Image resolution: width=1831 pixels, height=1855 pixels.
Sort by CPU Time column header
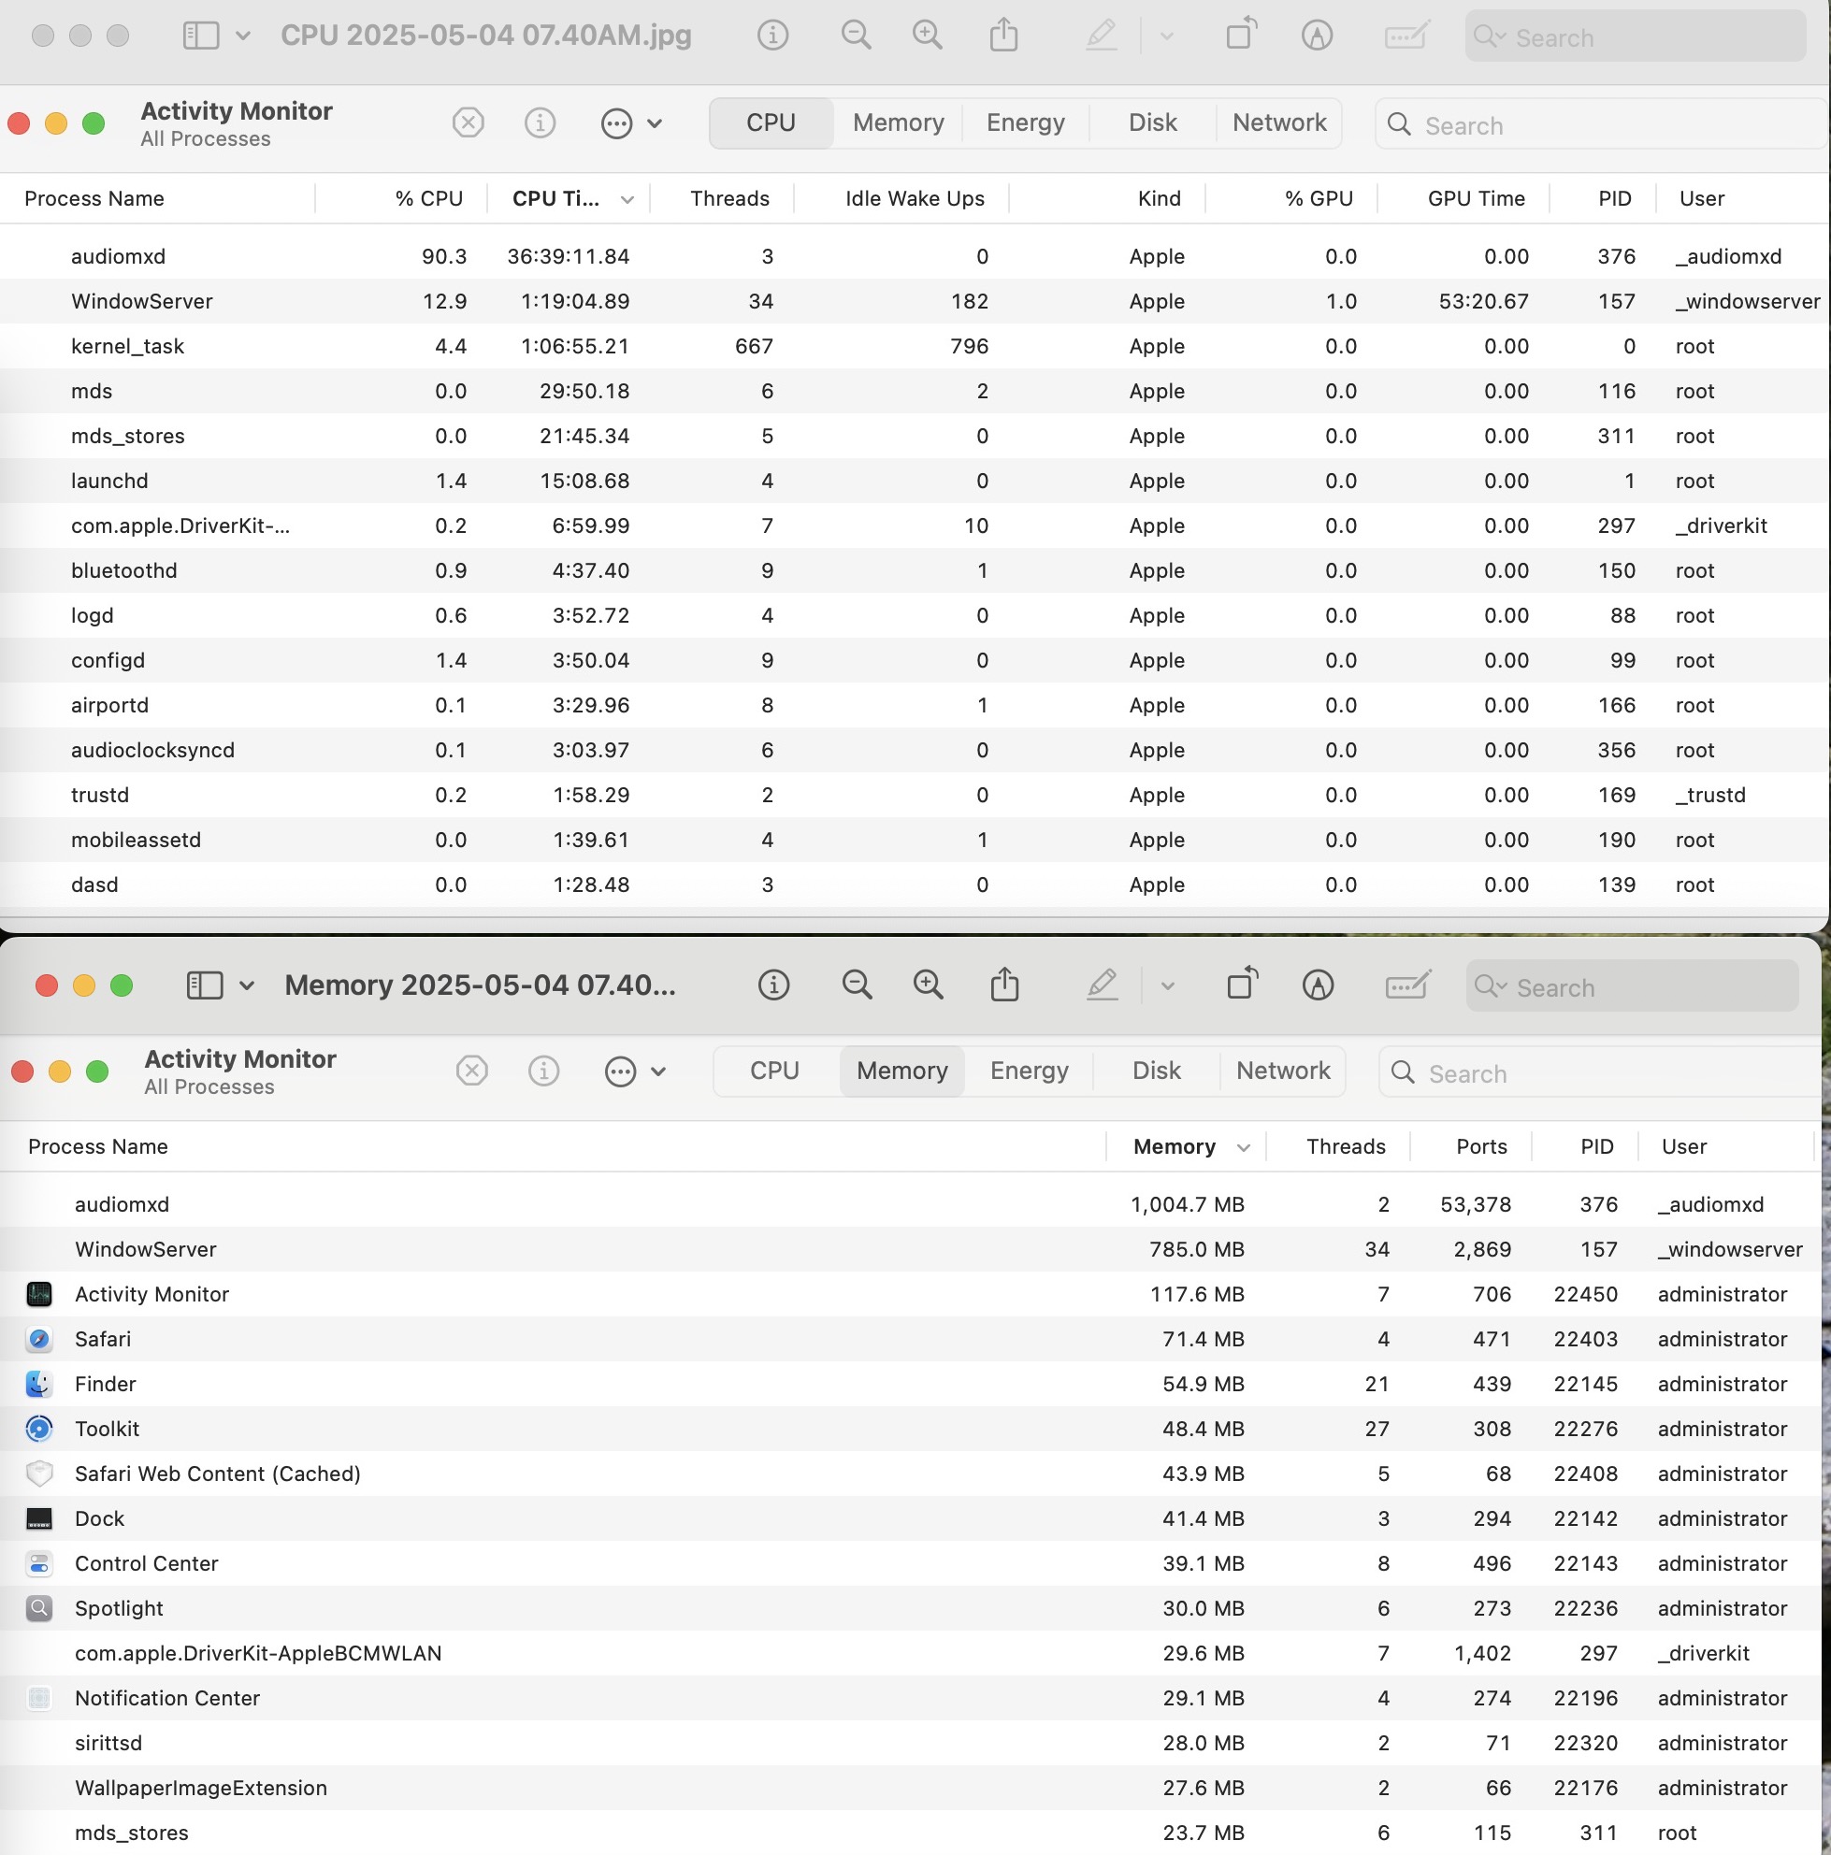(x=569, y=199)
